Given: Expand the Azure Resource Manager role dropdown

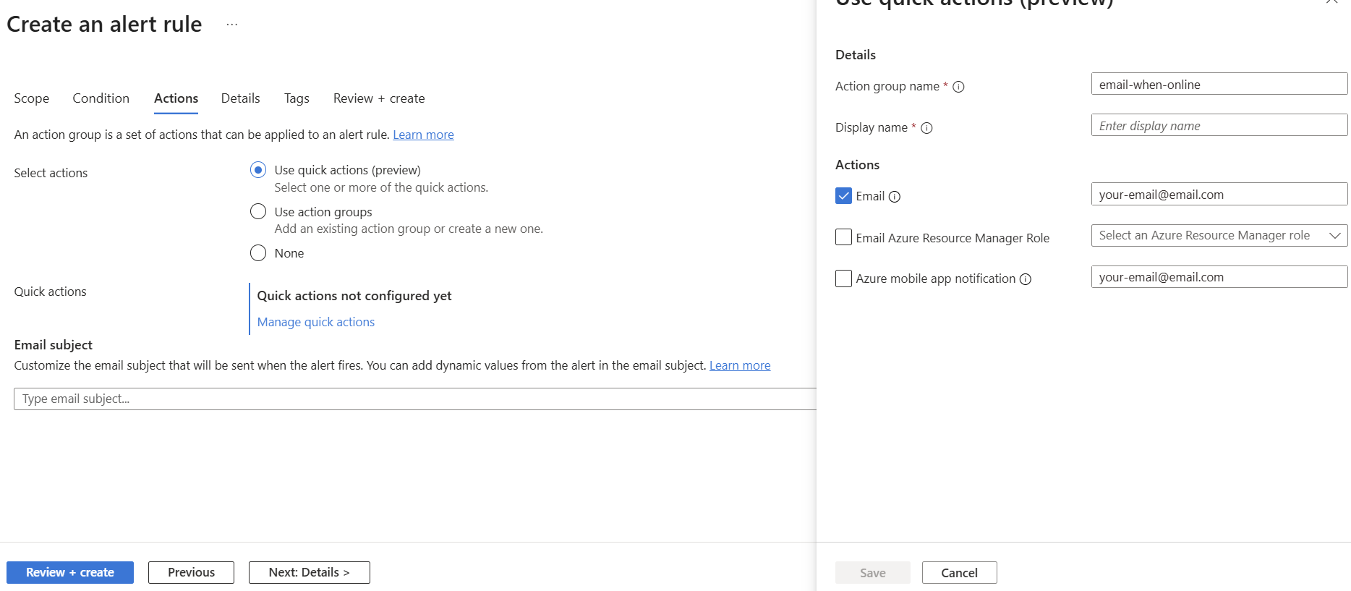Looking at the screenshot, I should pyautogui.click(x=1219, y=236).
